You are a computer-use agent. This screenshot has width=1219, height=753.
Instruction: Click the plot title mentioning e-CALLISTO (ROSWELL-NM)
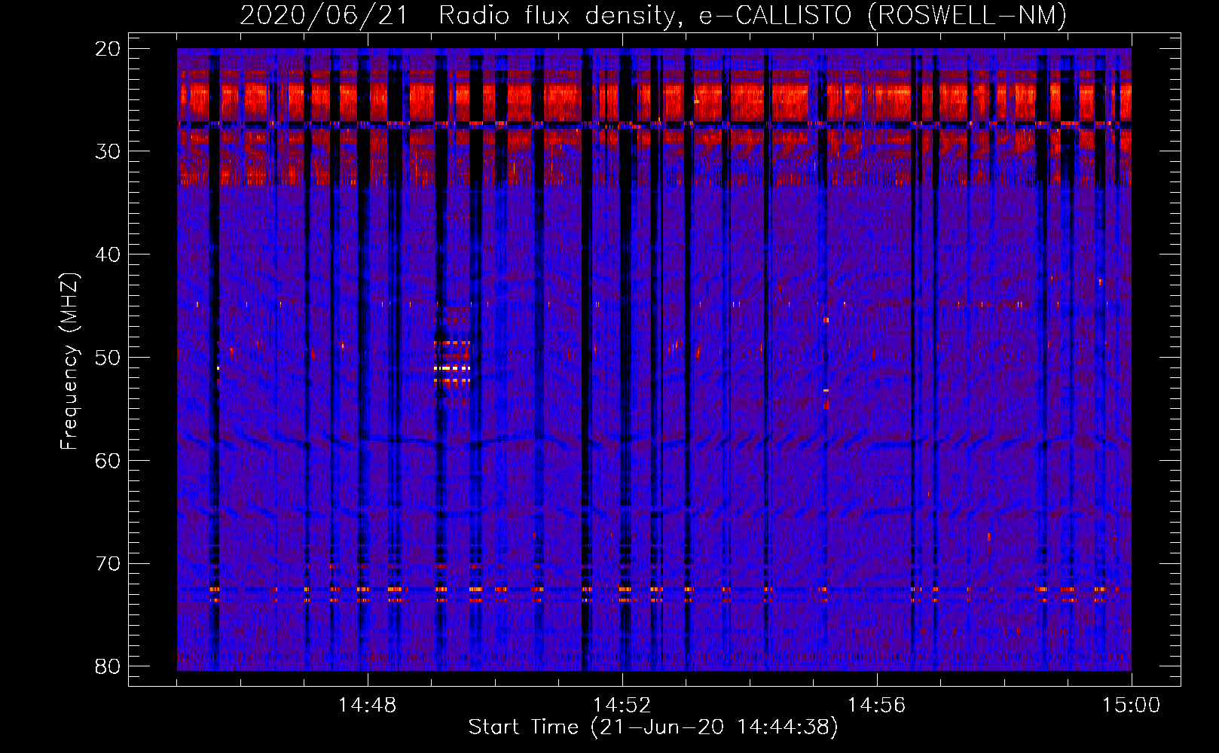(653, 15)
